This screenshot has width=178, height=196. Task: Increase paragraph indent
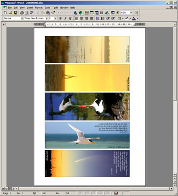[x=113, y=19]
